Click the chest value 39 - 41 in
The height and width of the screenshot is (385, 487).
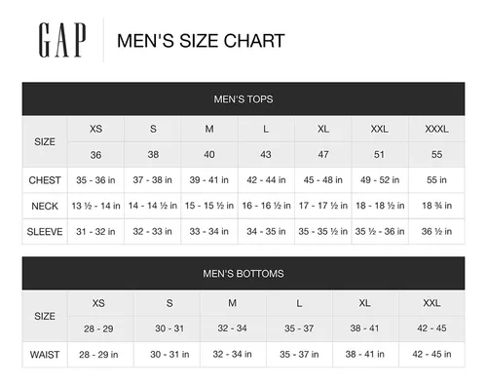[209, 180]
